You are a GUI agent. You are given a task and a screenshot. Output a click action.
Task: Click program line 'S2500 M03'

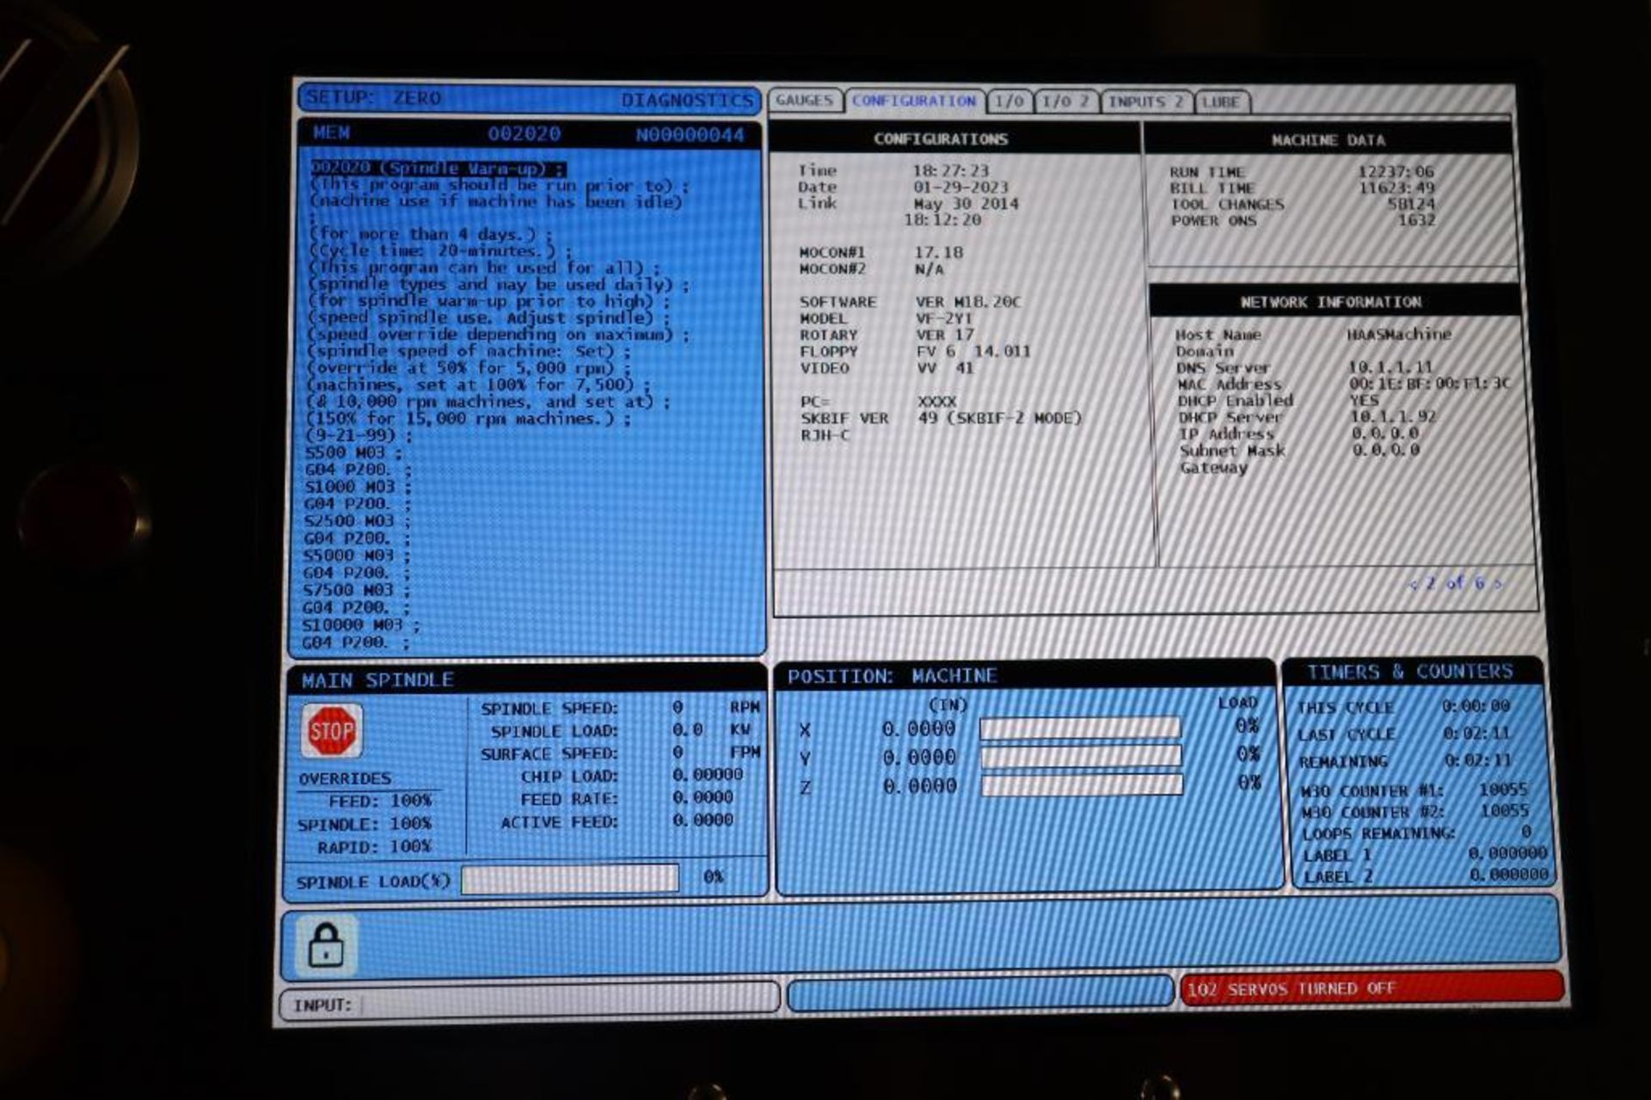(357, 520)
